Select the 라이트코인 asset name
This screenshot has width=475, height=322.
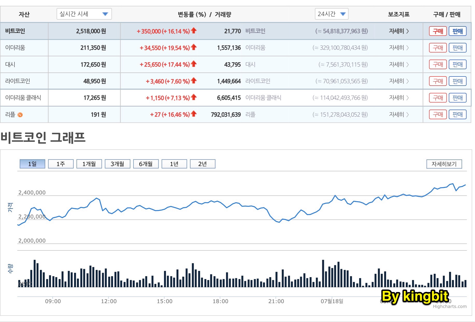pyautogui.click(x=18, y=81)
